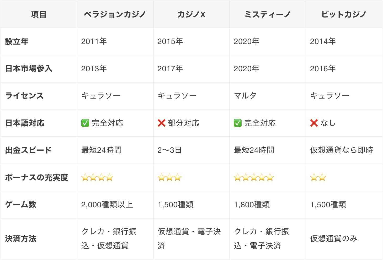The width and height of the screenshot is (383, 260).
Task: Click the red X icon beside なし
Action: pos(314,123)
